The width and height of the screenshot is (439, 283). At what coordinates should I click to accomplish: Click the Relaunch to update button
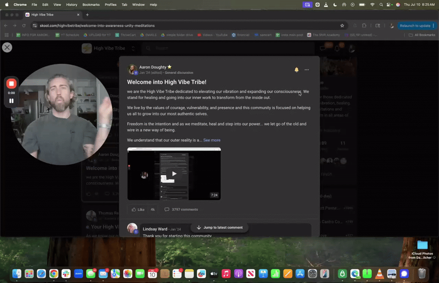pyautogui.click(x=415, y=25)
